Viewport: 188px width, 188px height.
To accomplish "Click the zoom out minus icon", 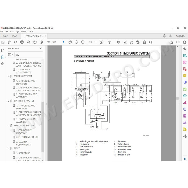I will click(76, 42).
